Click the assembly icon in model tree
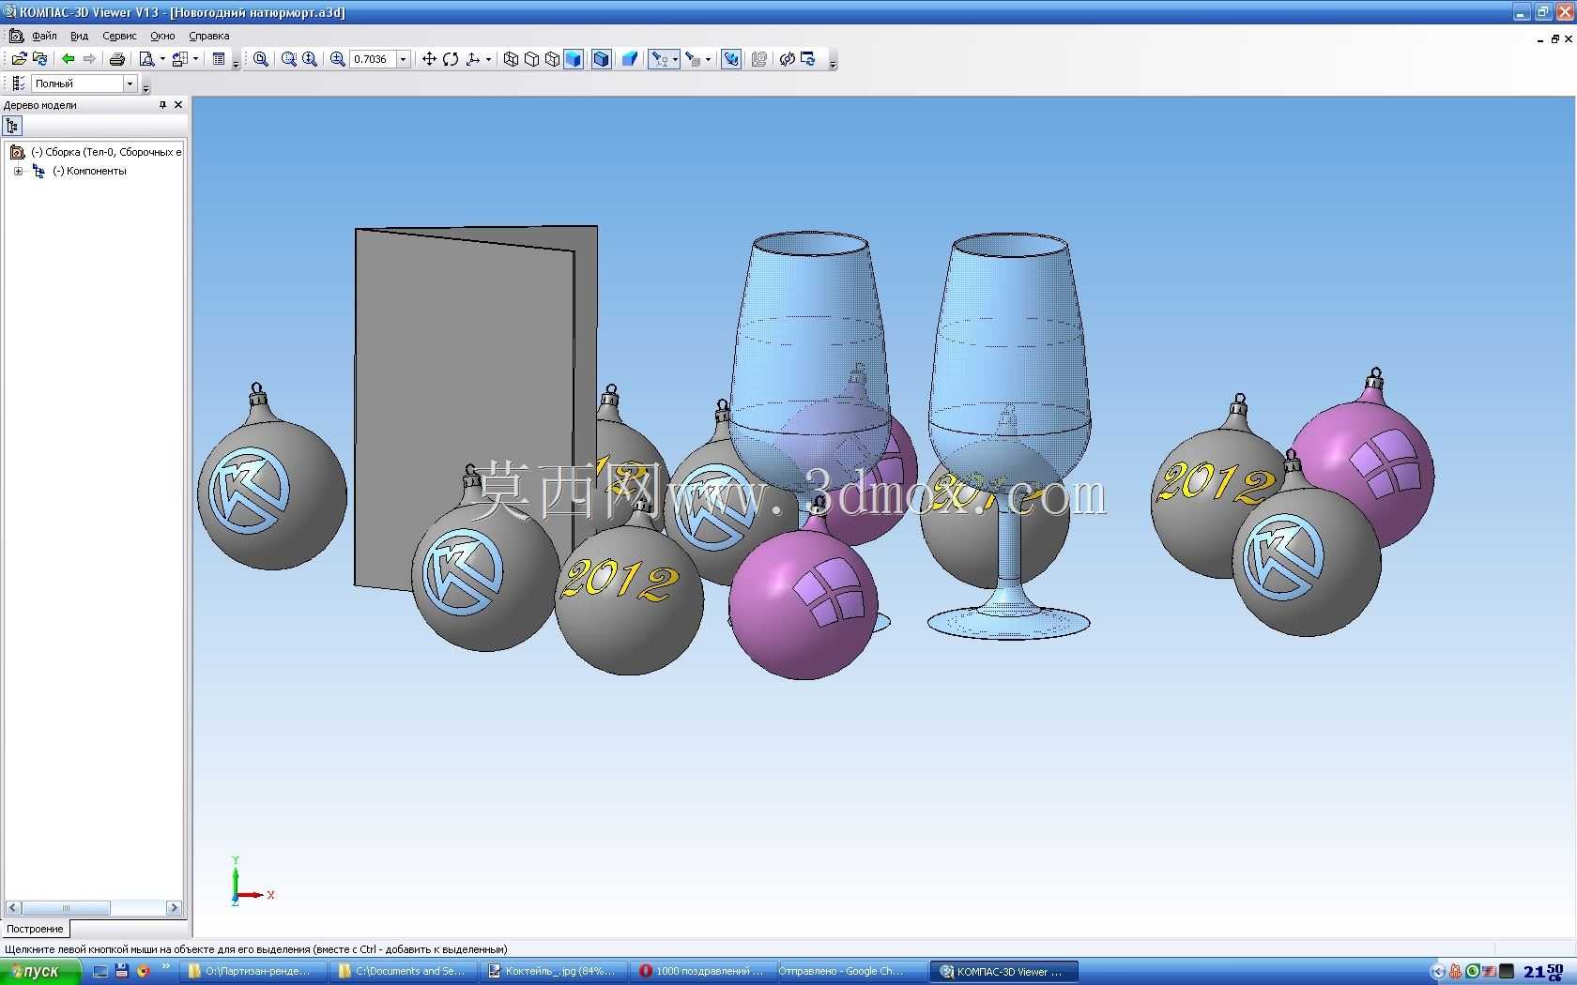The image size is (1577, 985). 17,152
